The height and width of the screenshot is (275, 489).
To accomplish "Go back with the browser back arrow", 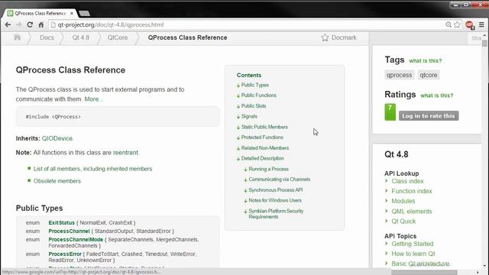I will coord(8,24).
